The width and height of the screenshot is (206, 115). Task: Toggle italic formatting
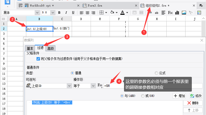66,13
